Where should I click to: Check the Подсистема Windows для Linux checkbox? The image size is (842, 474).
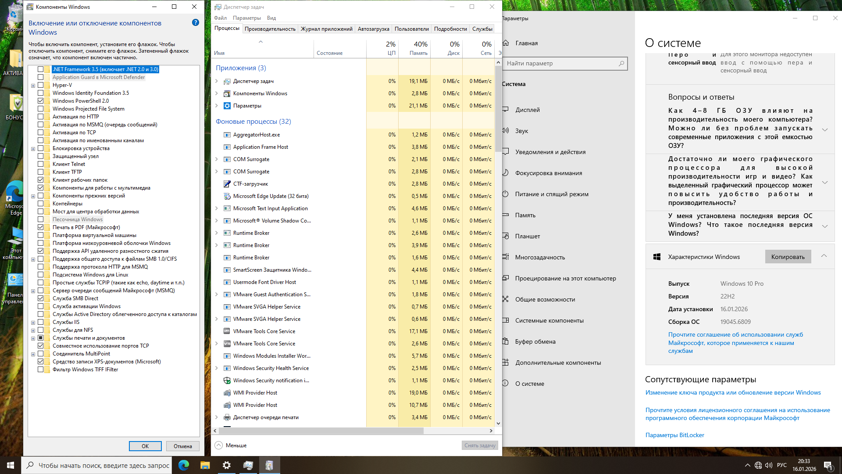tap(41, 275)
